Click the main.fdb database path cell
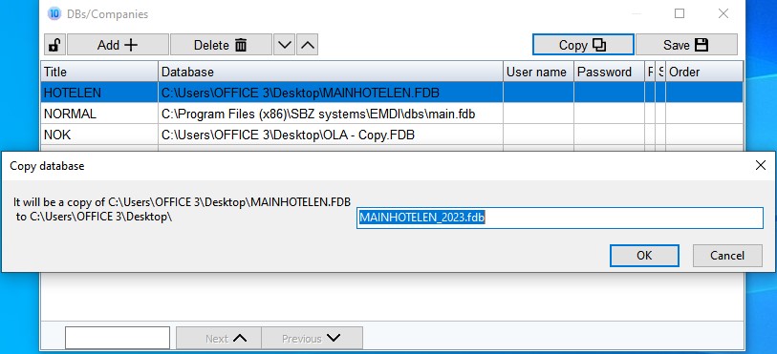This screenshot has height=354, width=777. tap(331, 114)
